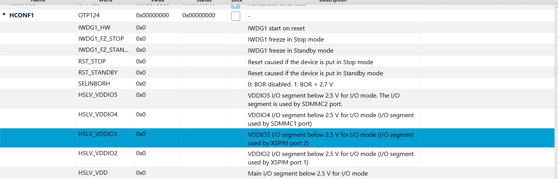
Task: Select the RST_STANDBY field
Action: (98, 72)
